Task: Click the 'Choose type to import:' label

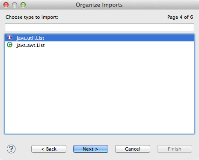Action: point(32,17)
